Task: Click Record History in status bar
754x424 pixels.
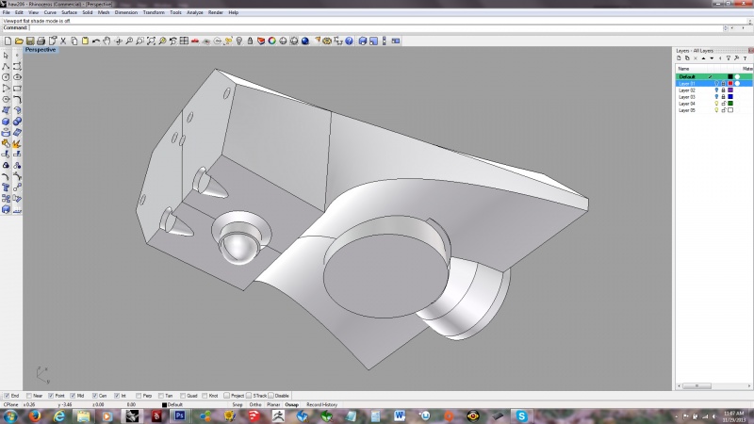Action: 321,405
